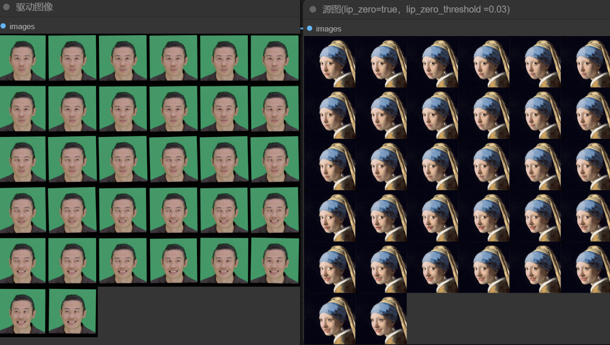Open the fourth painting thumbnail in 源图 fourth row

click(484, 216)
